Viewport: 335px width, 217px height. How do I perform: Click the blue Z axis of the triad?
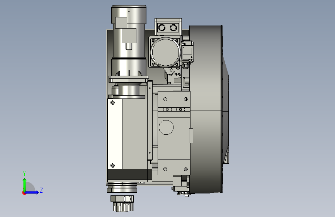(x=32, y=192)
